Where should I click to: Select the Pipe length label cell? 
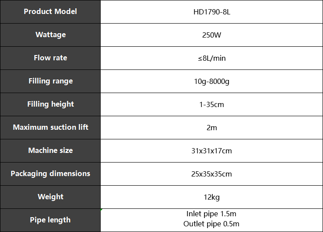pyautogui.click(x=50, y=220)
